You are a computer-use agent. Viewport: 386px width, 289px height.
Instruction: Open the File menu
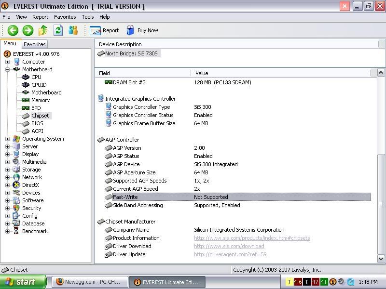pyautogui.click(x=6, y=17)
